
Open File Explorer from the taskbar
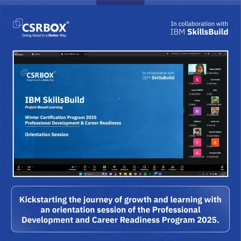[x=125, y=174]
